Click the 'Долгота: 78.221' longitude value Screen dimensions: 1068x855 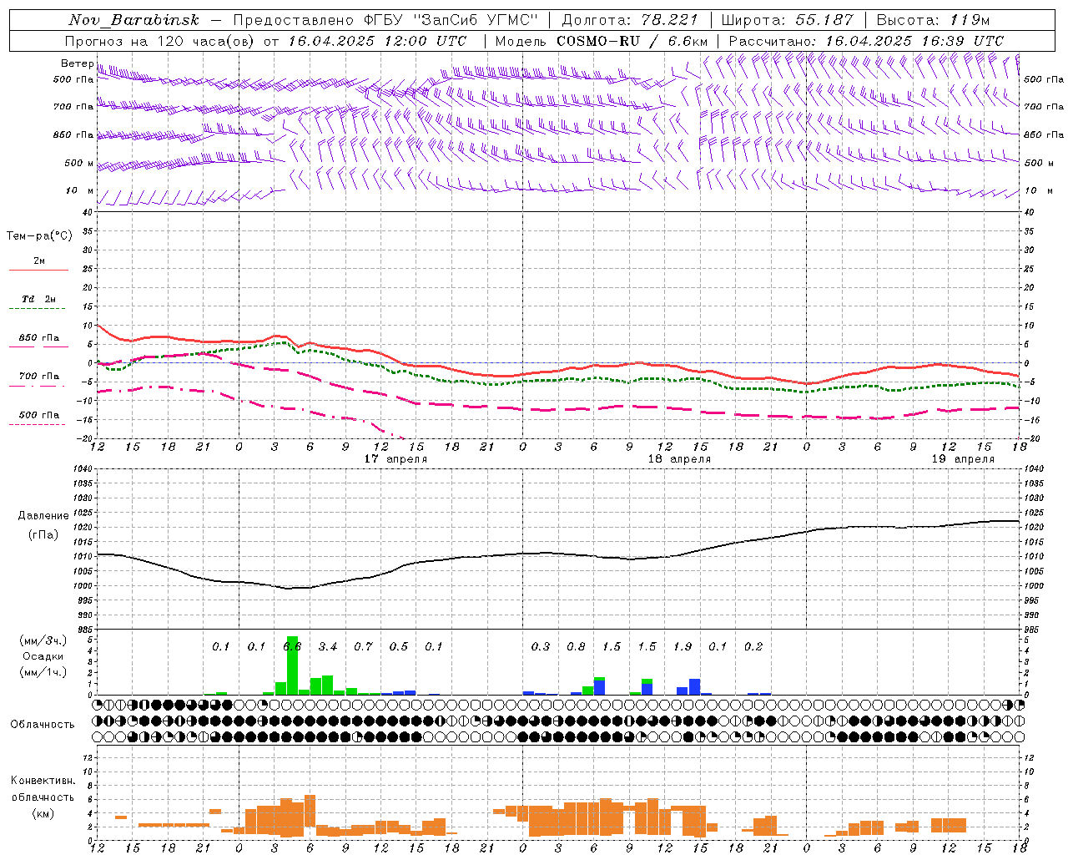(630, 20)
